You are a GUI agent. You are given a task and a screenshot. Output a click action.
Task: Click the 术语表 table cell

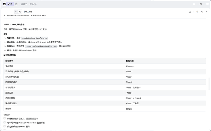(x=64, y=109)
